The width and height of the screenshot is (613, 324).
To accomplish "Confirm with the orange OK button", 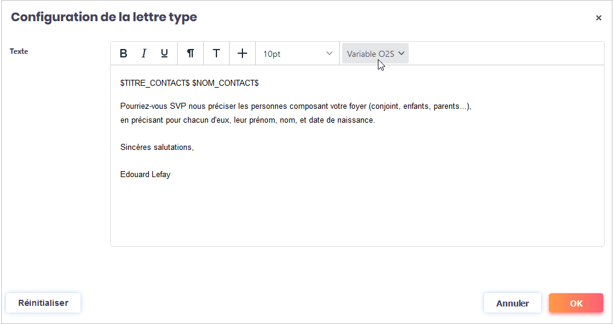I will coord(576,303).
